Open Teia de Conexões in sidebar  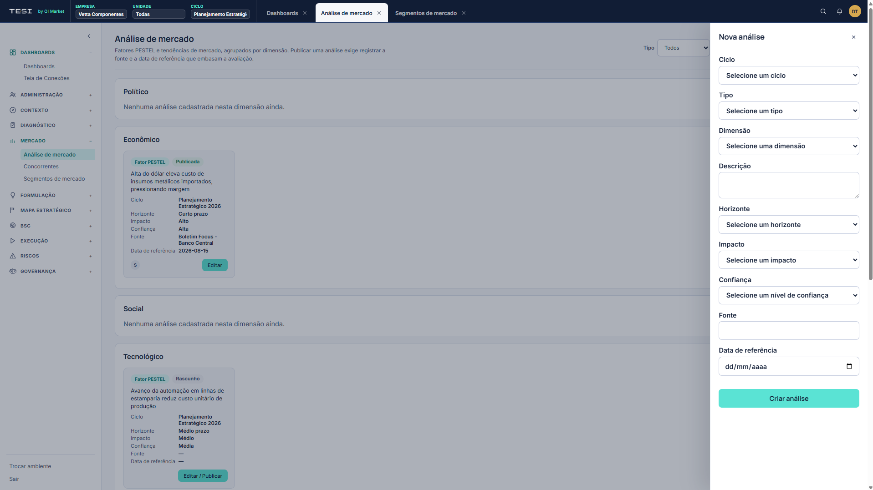[x=46, y=78]
